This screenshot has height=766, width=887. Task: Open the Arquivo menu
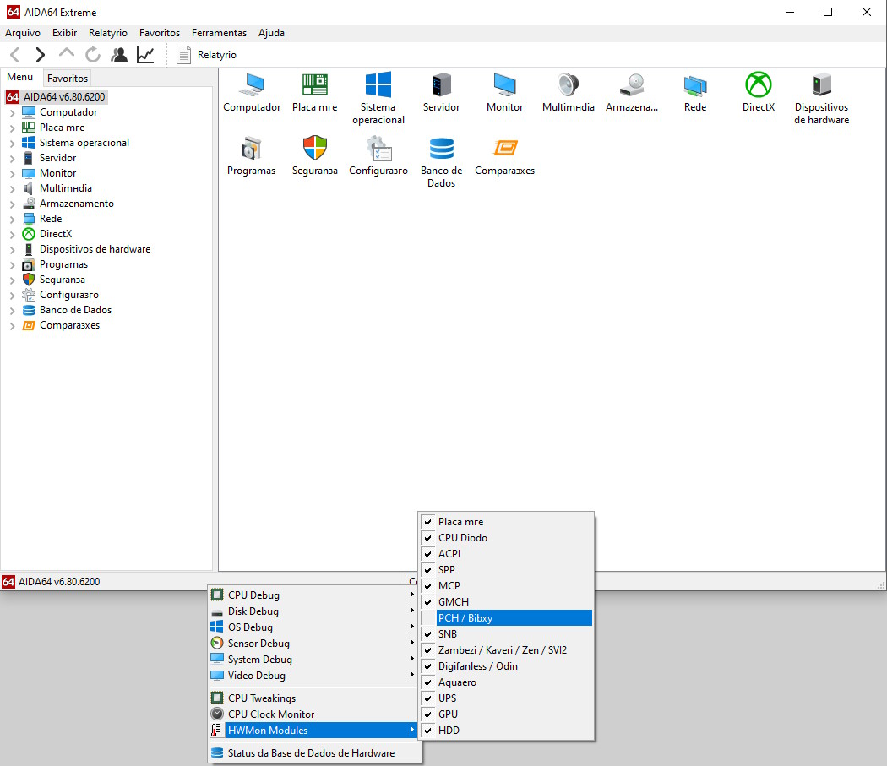[x=23, y=33]
